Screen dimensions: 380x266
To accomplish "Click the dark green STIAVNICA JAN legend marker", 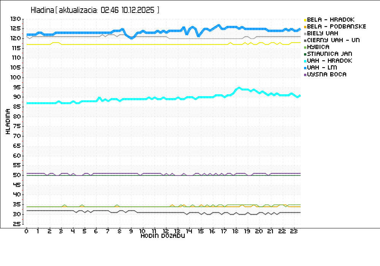I will 305,54.
